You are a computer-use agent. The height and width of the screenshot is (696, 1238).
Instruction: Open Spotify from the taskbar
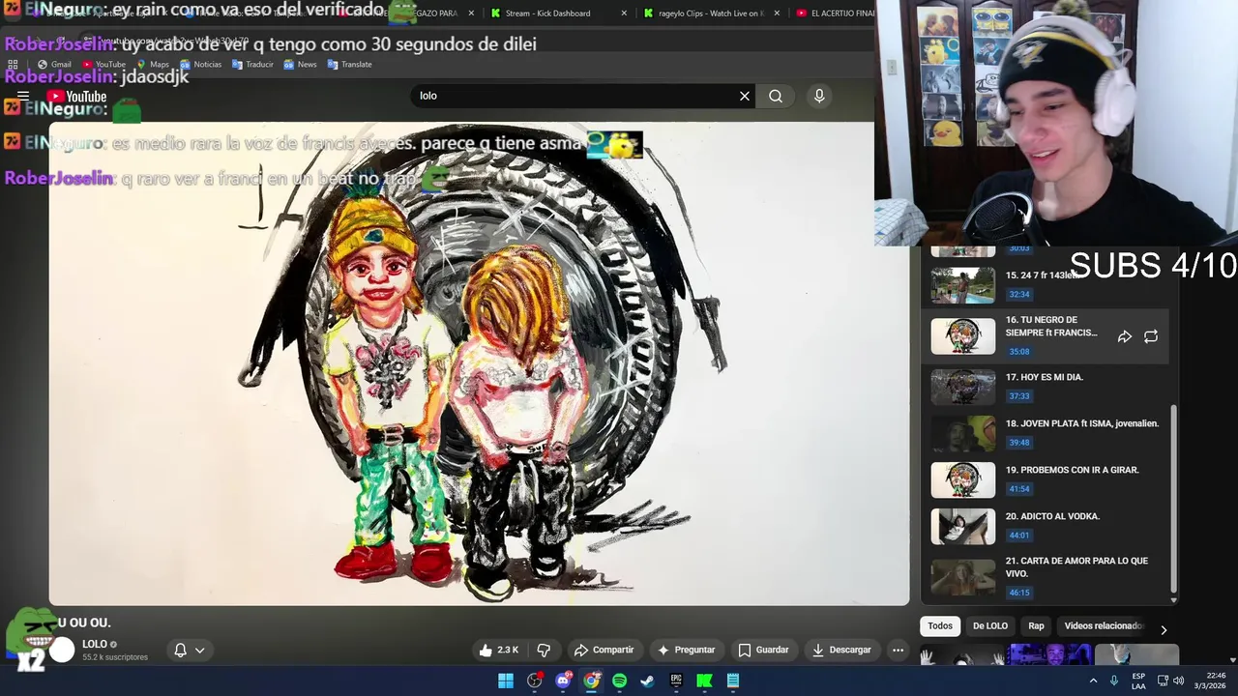(619, 681)
